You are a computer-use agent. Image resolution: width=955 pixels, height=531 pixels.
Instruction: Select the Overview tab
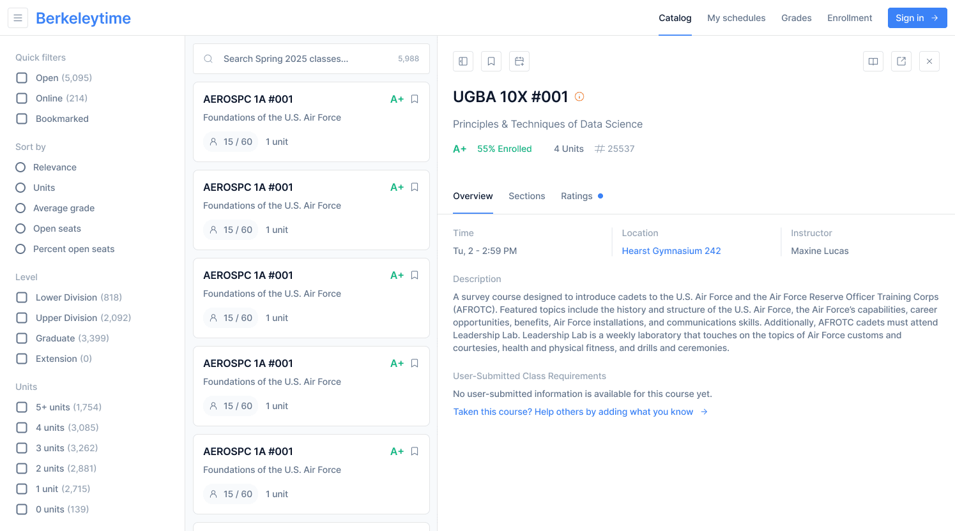[473, 196]
